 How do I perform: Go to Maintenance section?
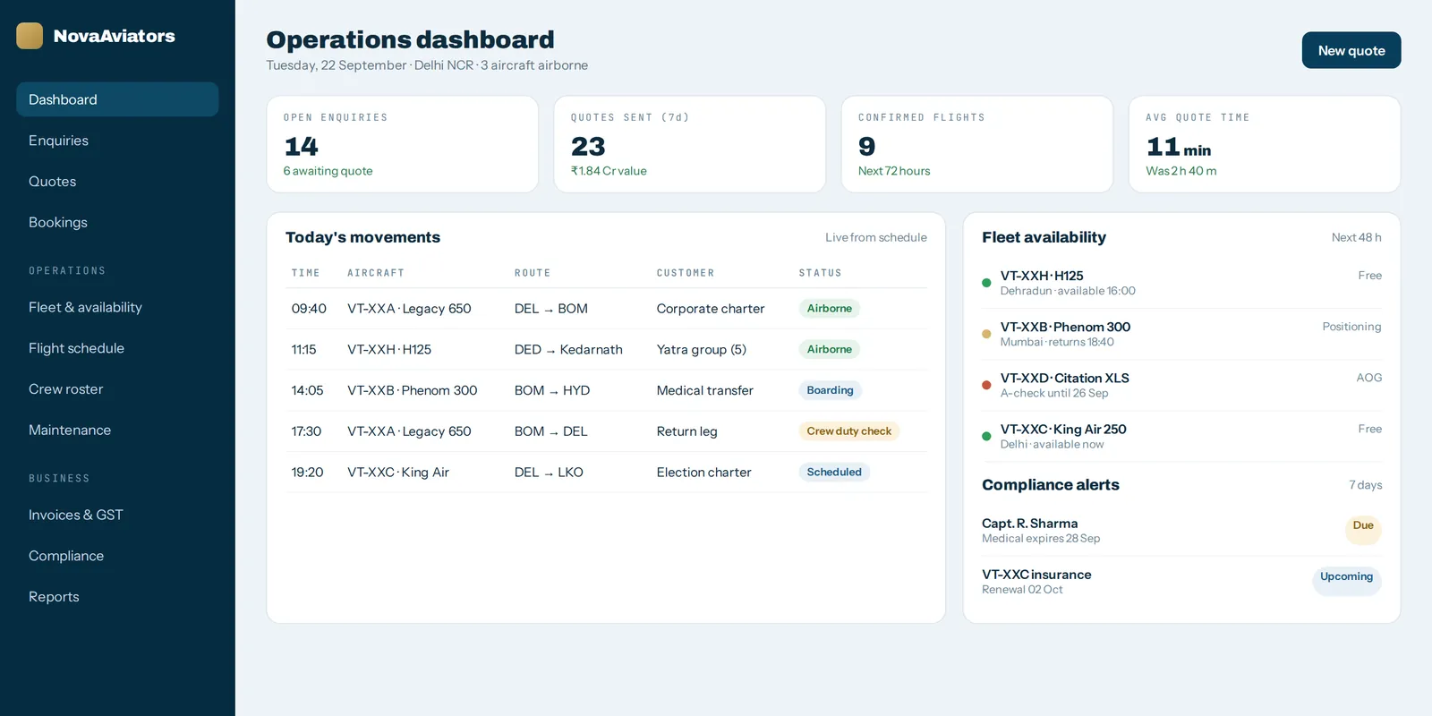click(117, 430)
